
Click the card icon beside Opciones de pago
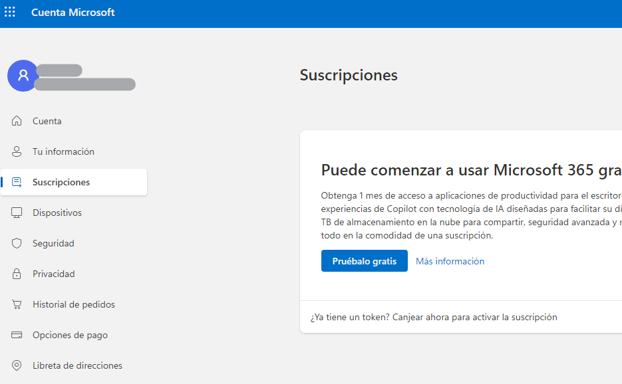tap(17, 335)
